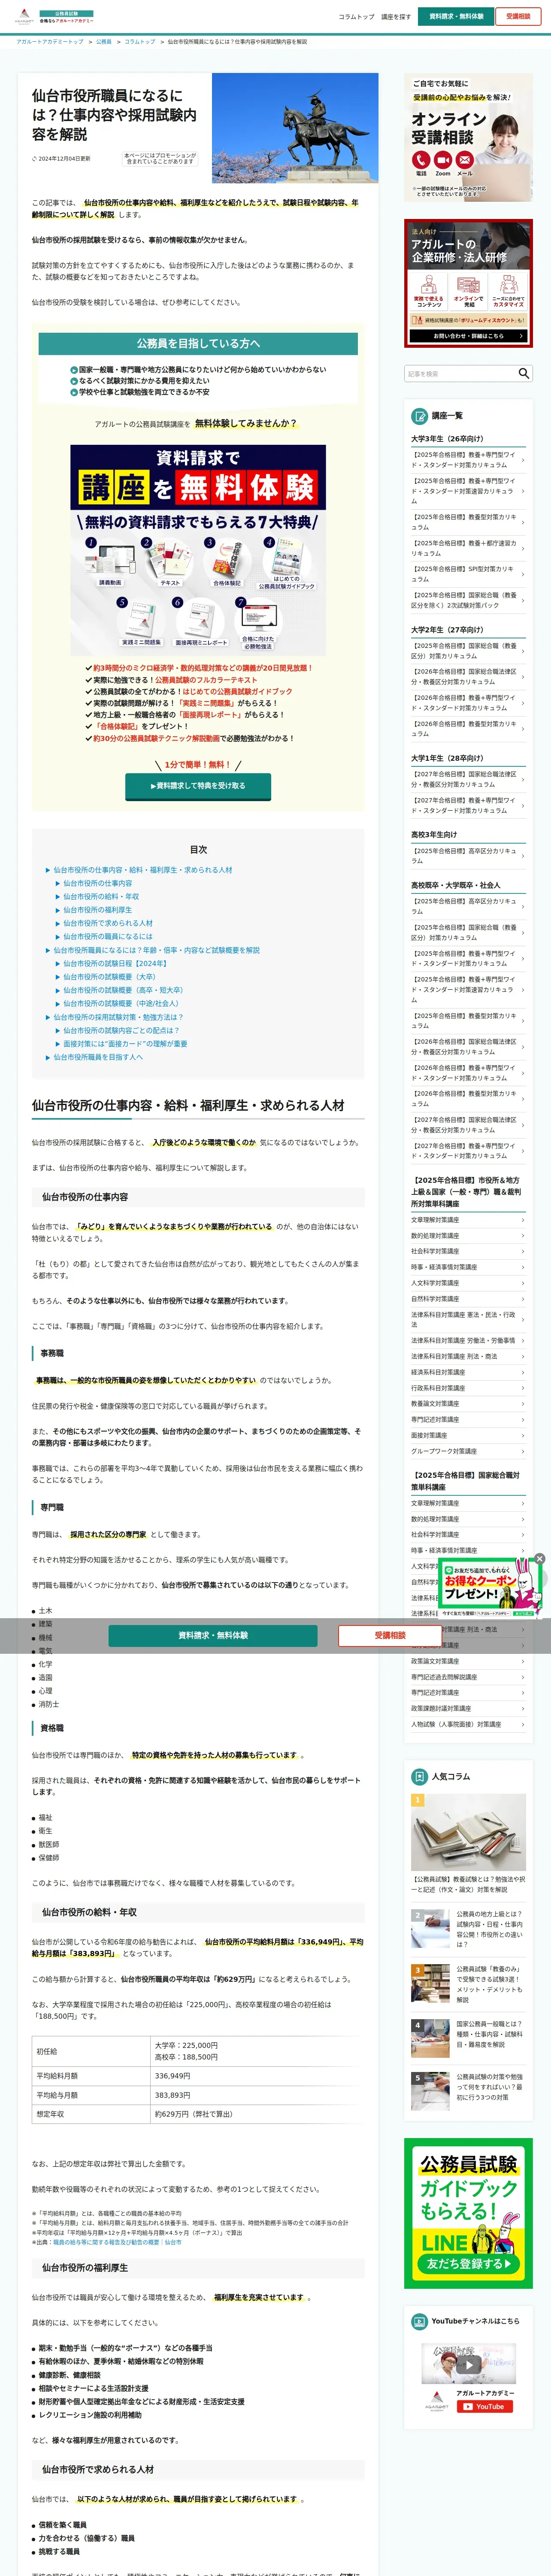Go to アガルートアカデミートップ breadcrumb
The width and height of the screenshot is (551, 2576).
click(50, 42)
